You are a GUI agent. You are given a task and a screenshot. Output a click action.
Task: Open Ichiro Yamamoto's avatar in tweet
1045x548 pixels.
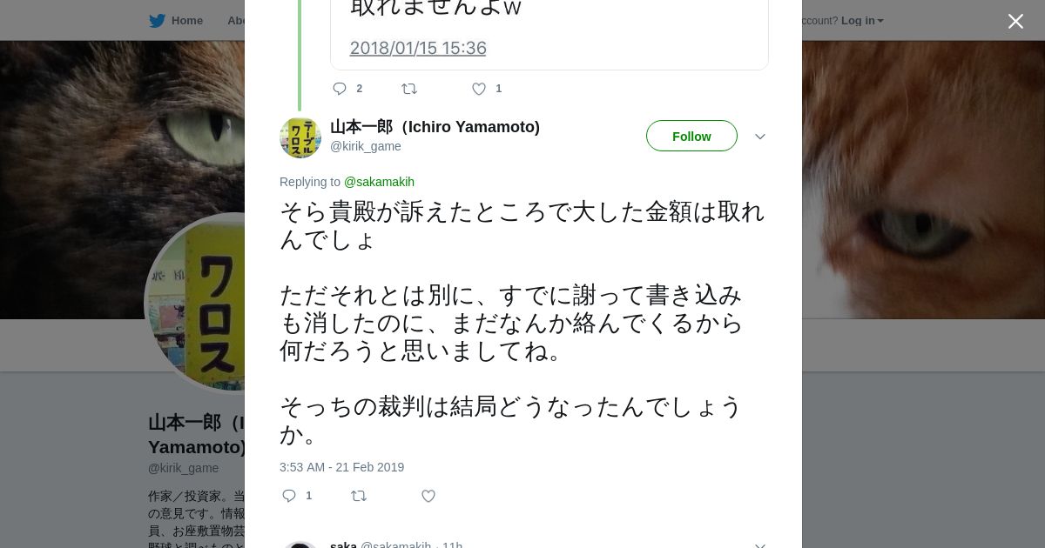[x=300, y=137]
